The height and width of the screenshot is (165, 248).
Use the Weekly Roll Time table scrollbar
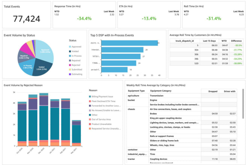[x=243, y=104]
